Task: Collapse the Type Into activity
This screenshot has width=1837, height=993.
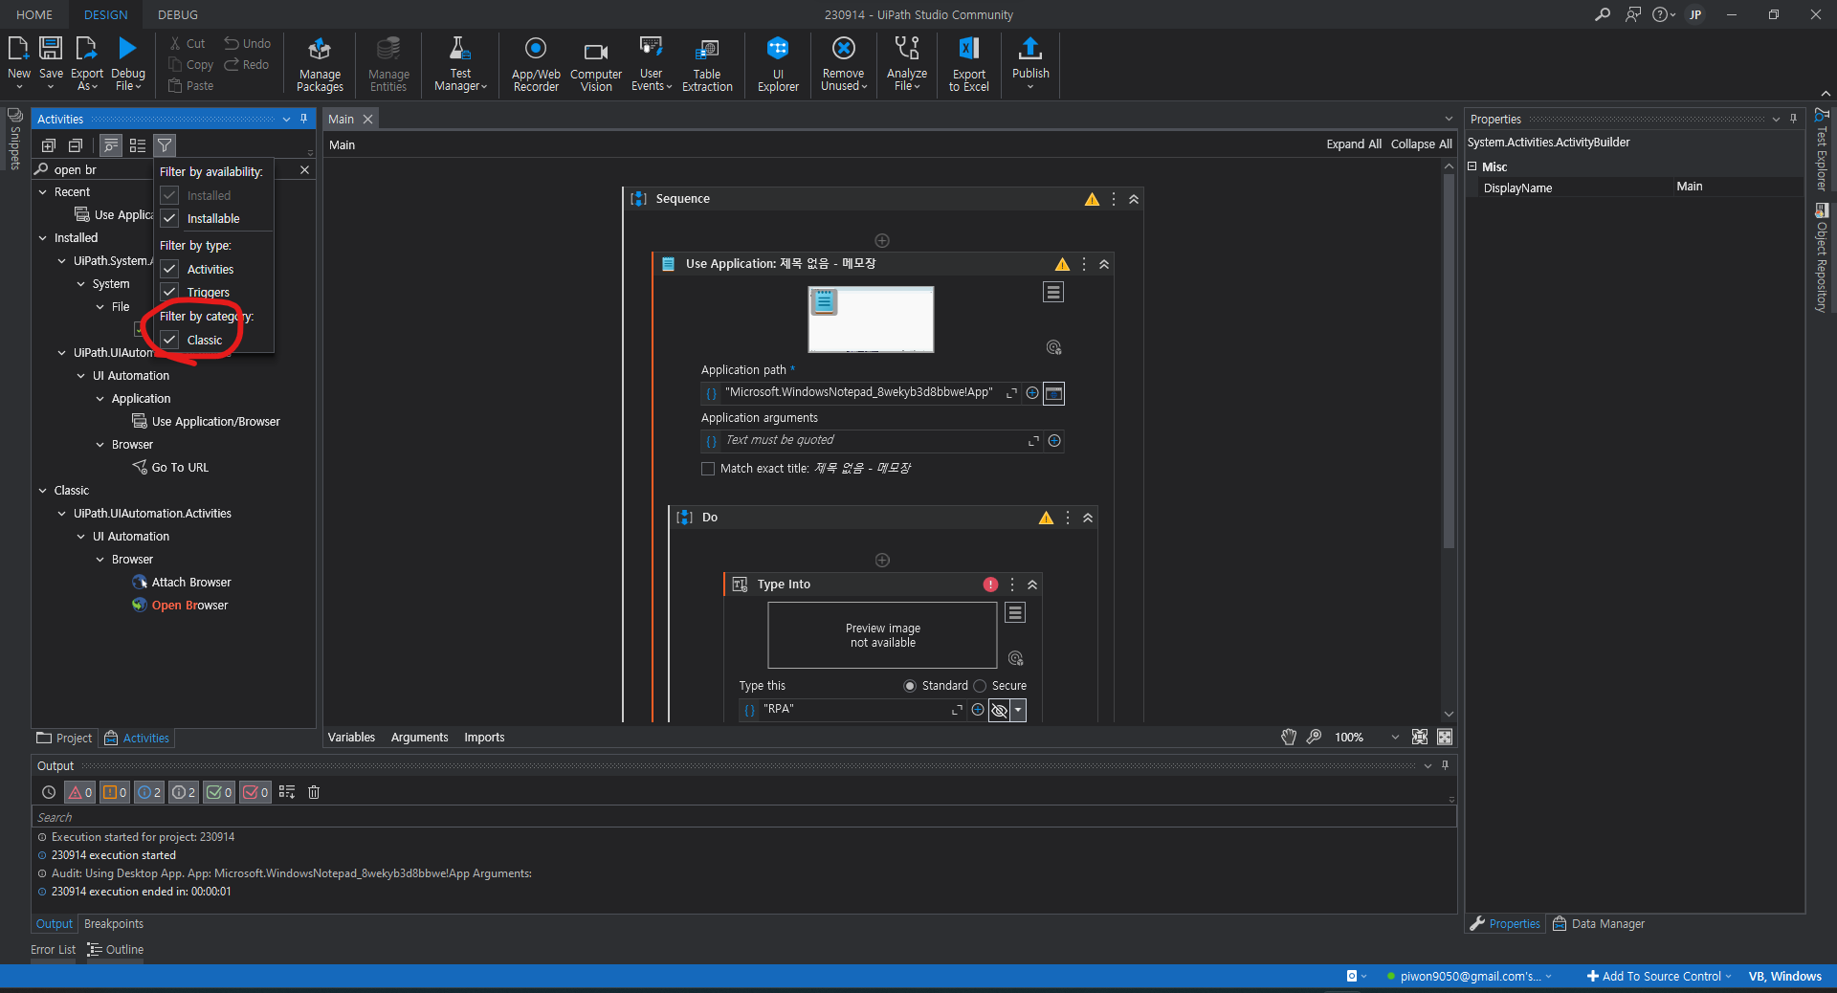Action: pos(1032,585)
